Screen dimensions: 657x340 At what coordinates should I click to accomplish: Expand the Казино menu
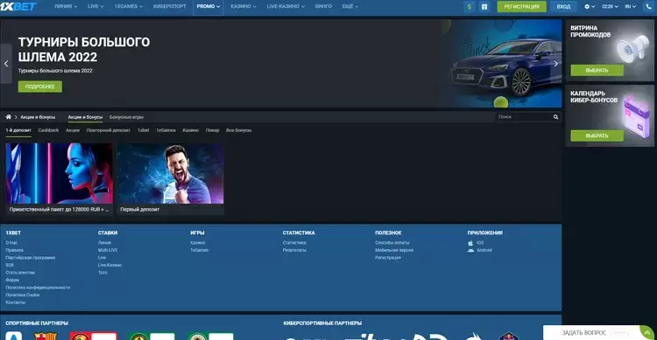[244, 7]
